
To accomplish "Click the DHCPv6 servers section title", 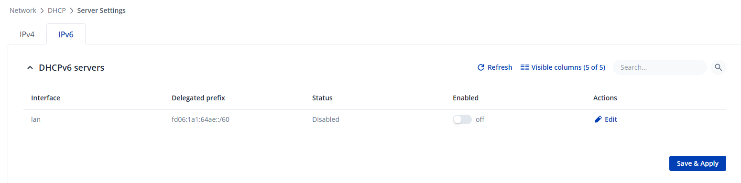I will (72, 68).
